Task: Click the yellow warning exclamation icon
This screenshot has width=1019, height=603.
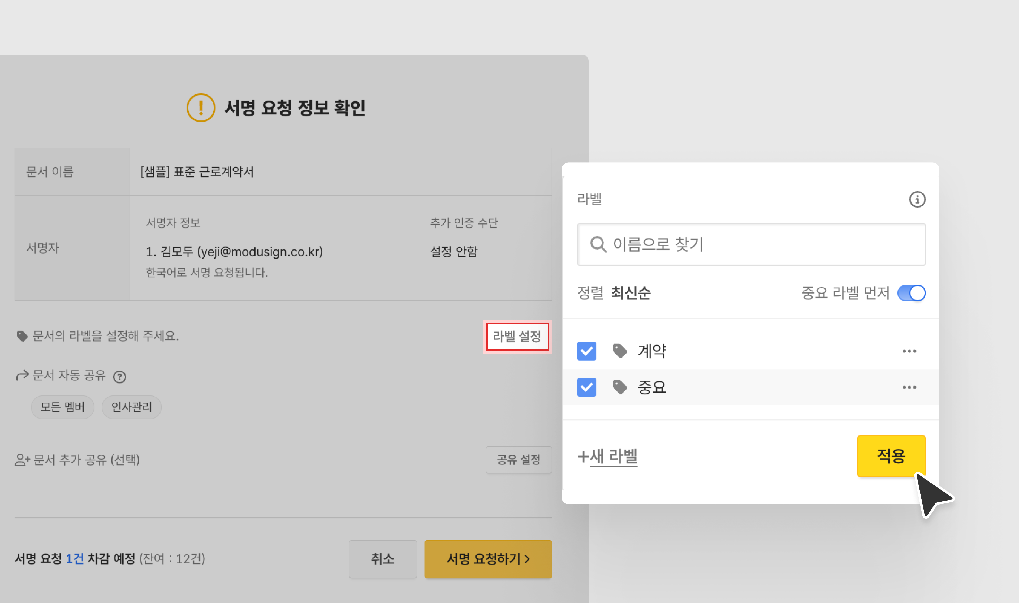Action: tap(201, 108)
